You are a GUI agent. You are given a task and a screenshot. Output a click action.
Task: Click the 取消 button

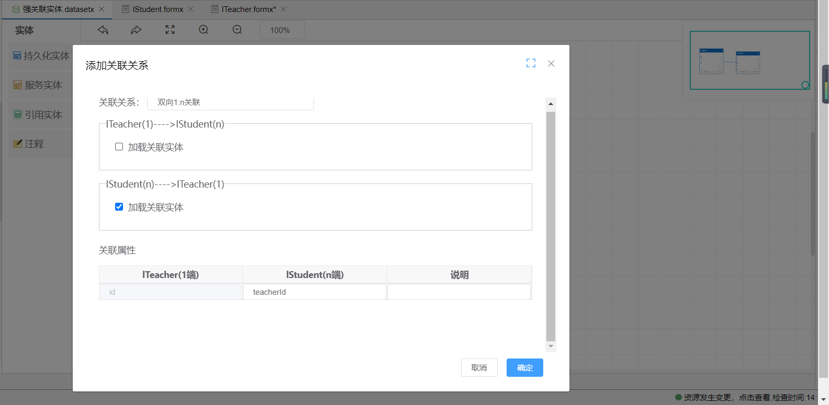click(479, 368)
